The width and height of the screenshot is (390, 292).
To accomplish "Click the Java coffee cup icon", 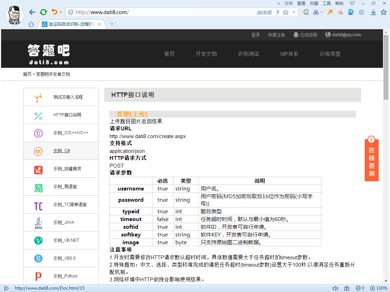I will [38, 223].
